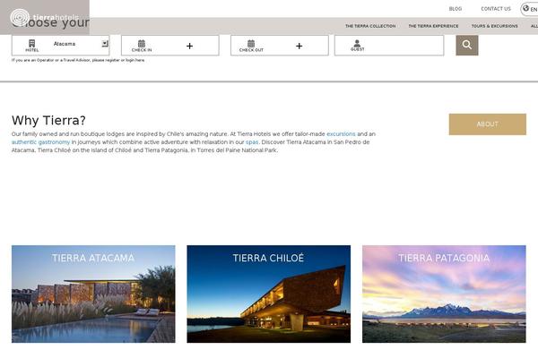Expand check-in date with plus sign
The height and width of the screenshot is (358, 538).
(189, 46)
